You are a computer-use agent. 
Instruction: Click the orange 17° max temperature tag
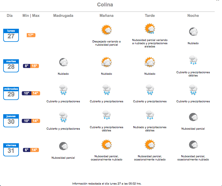(31, 35)
